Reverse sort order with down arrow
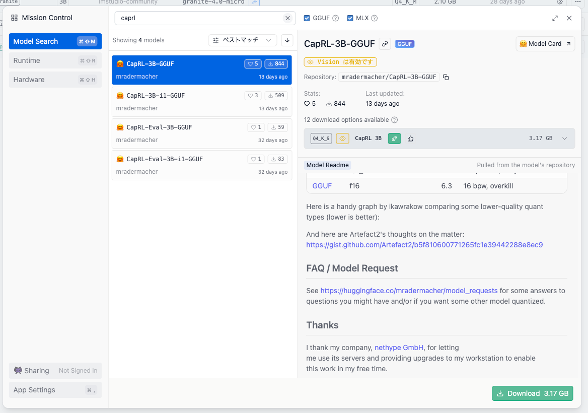 (287, 40)
